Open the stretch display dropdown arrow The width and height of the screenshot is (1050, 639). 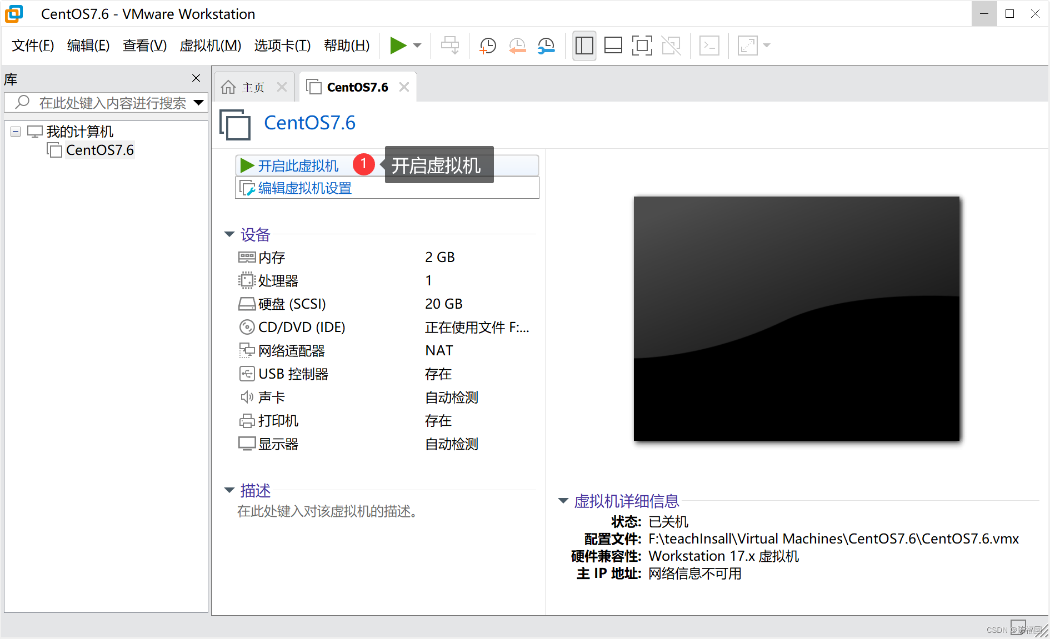coord(767,46)
